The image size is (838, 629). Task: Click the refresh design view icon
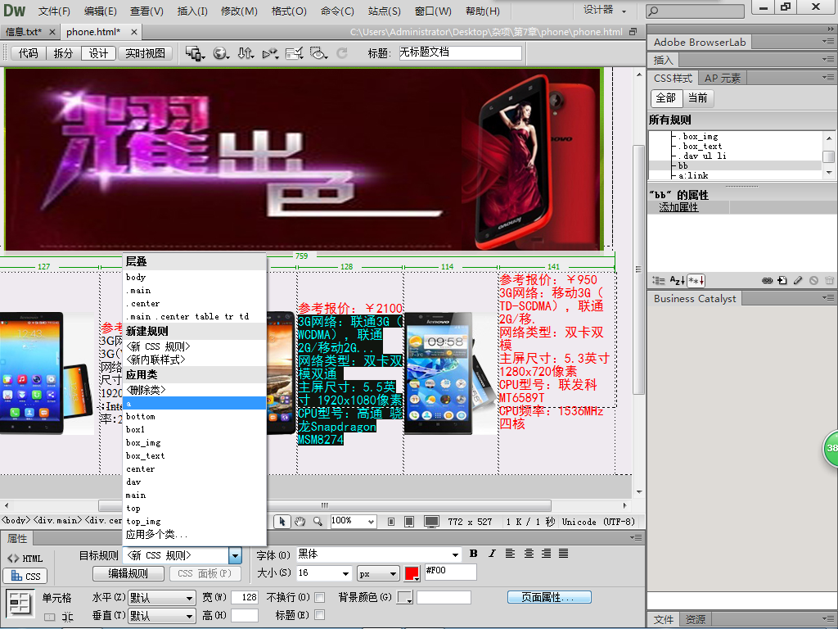pyautogui.click(x=342, y=53)
